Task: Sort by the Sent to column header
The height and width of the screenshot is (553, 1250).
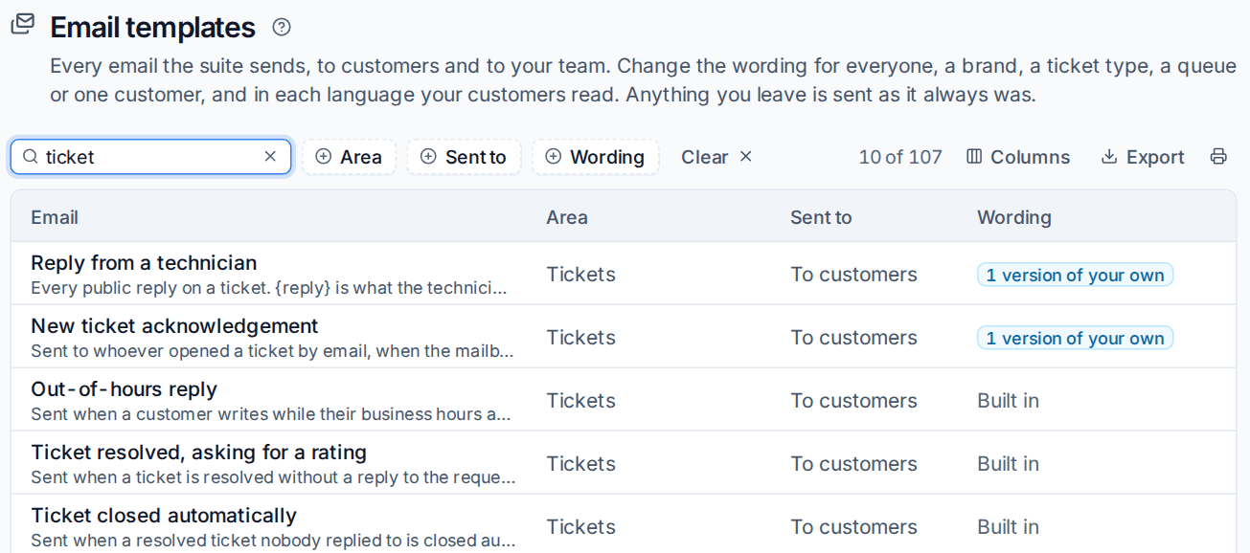Action: (821, 217)
